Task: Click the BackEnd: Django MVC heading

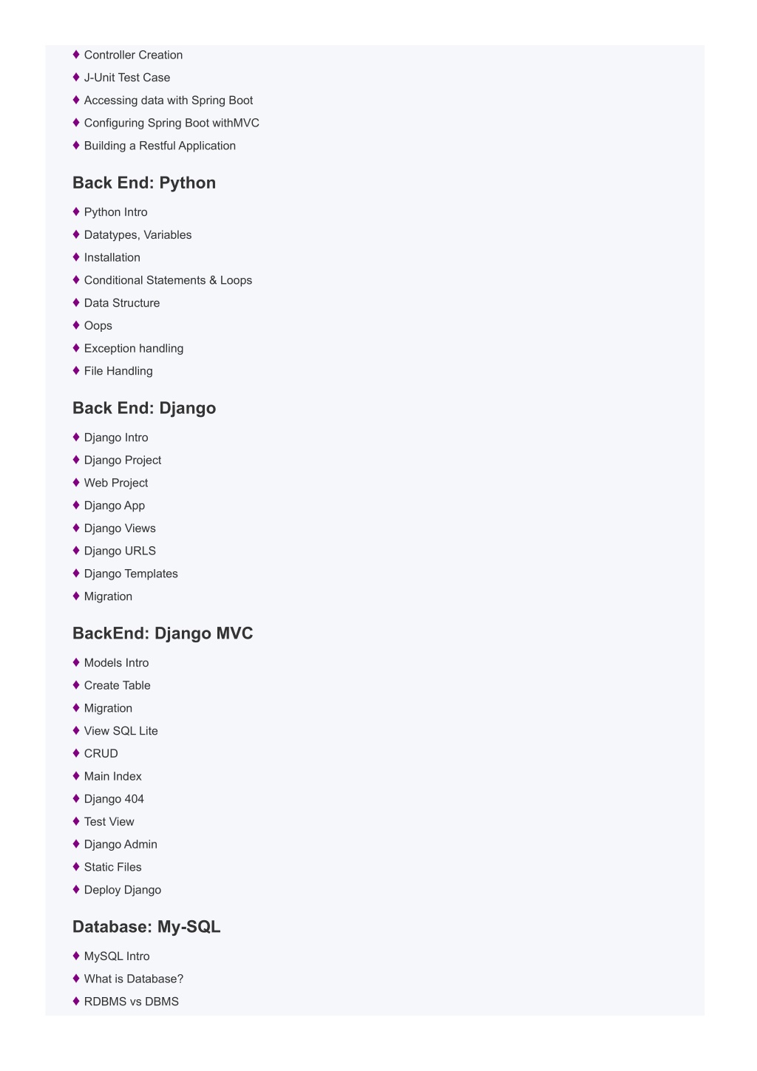Action: pos(163,633)
